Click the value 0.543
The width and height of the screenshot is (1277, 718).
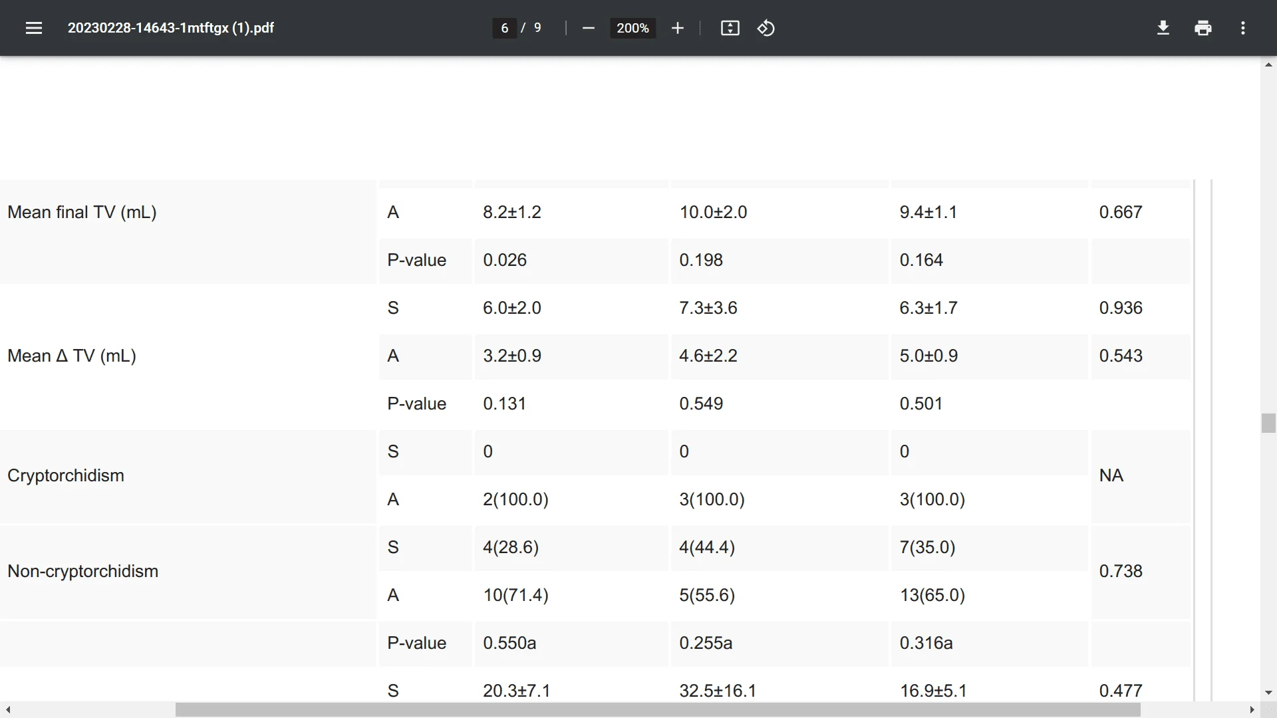(x=1121, y=356)
